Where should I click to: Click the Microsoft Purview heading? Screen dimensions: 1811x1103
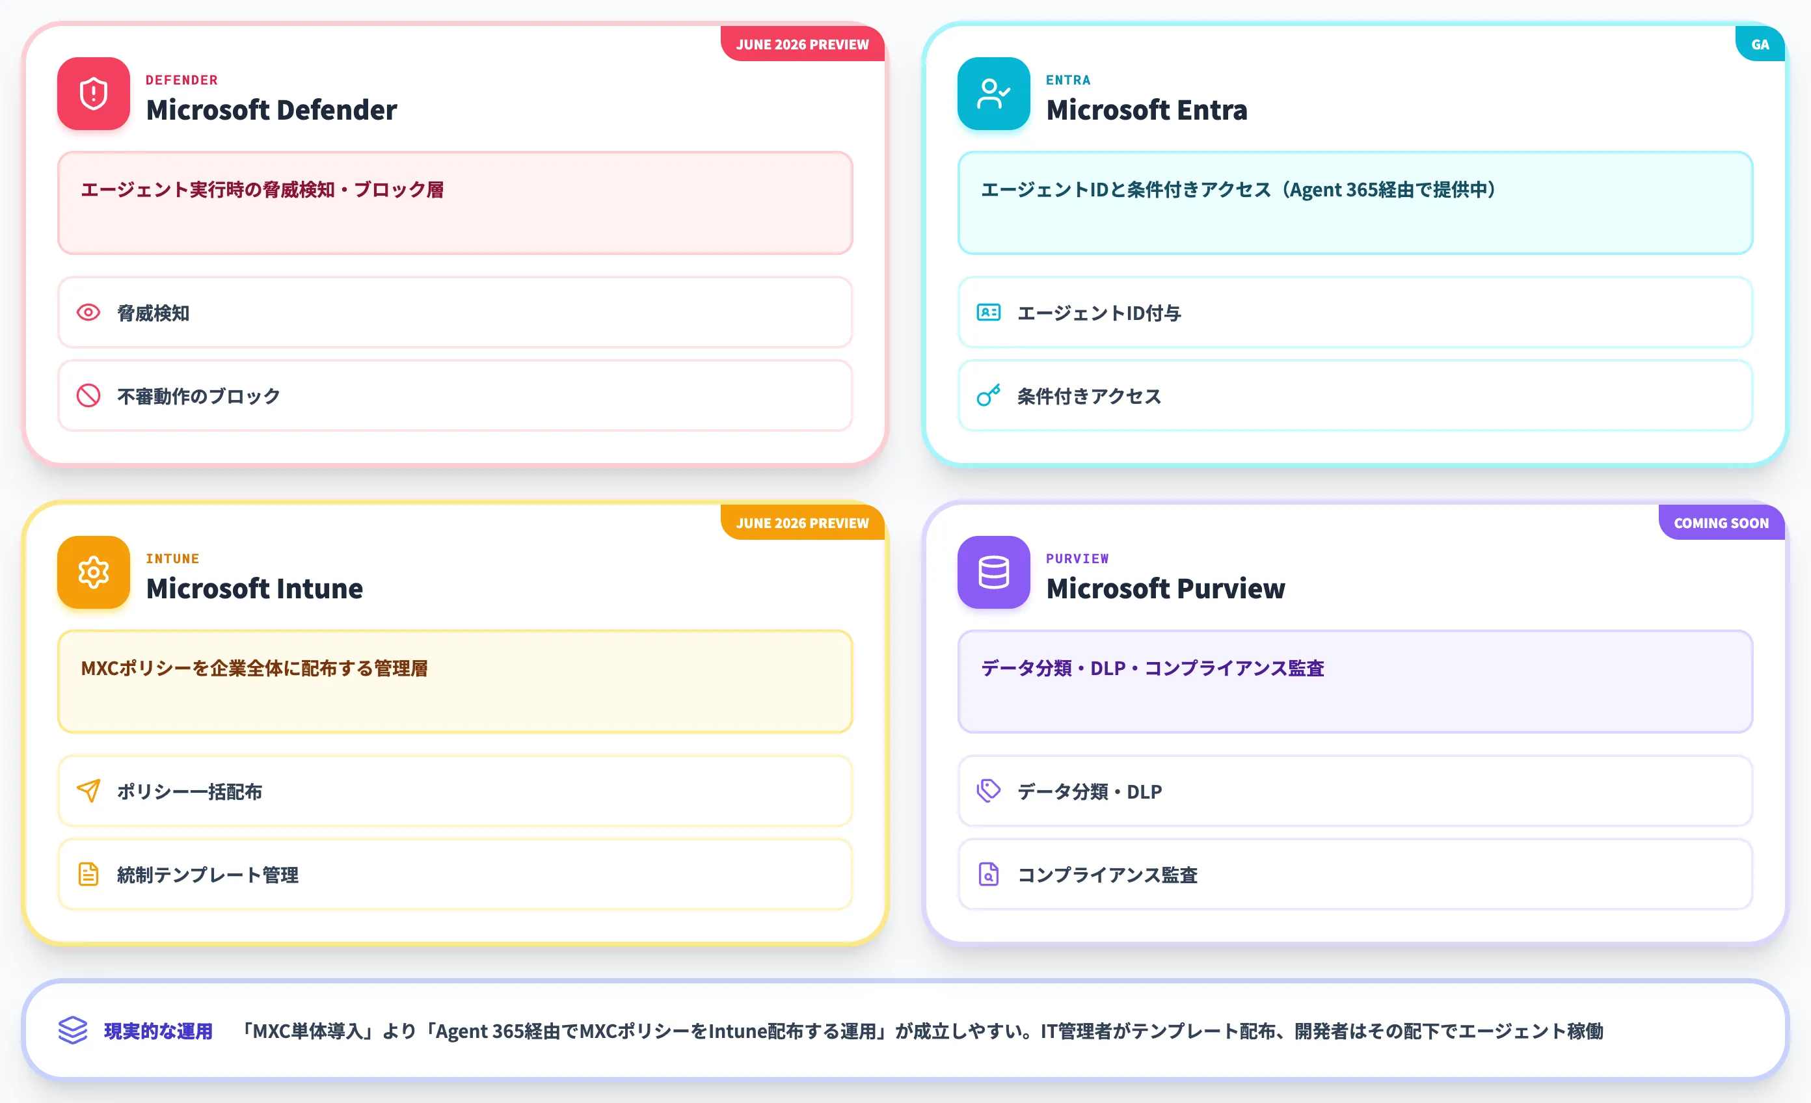[1166, 588]
